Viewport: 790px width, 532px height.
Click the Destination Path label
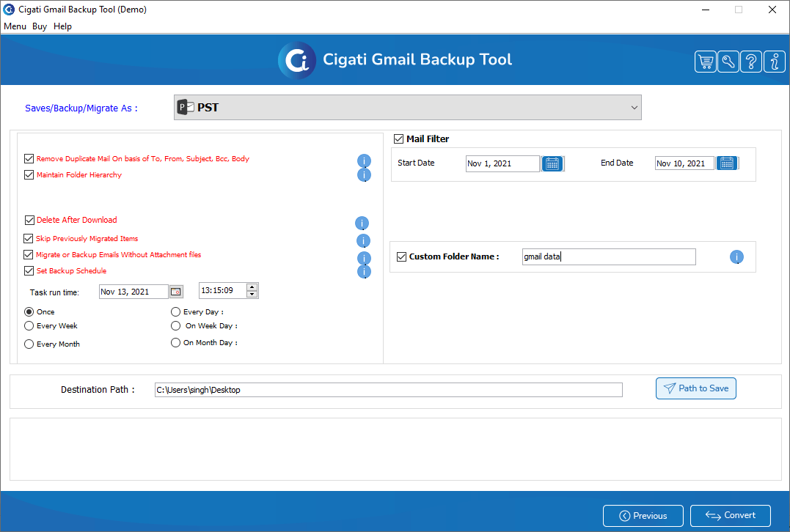(x=98, y=390)
